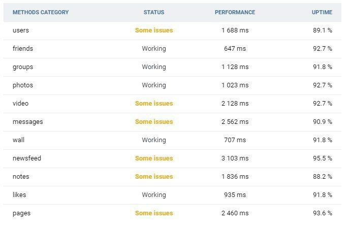Image resolution: width=346 pixels, height=227 pixels.
Task: Click the wall category name
Action: pyautogui.click(x=18, y=140)
